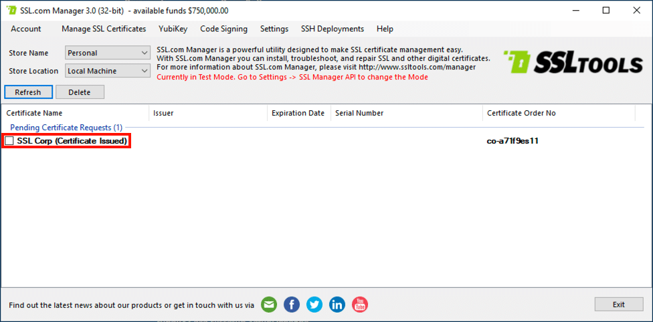Collapse the Pending Certificate Requests group
Viewport: 653px width, 322px height.
click(x=66, y=127)
